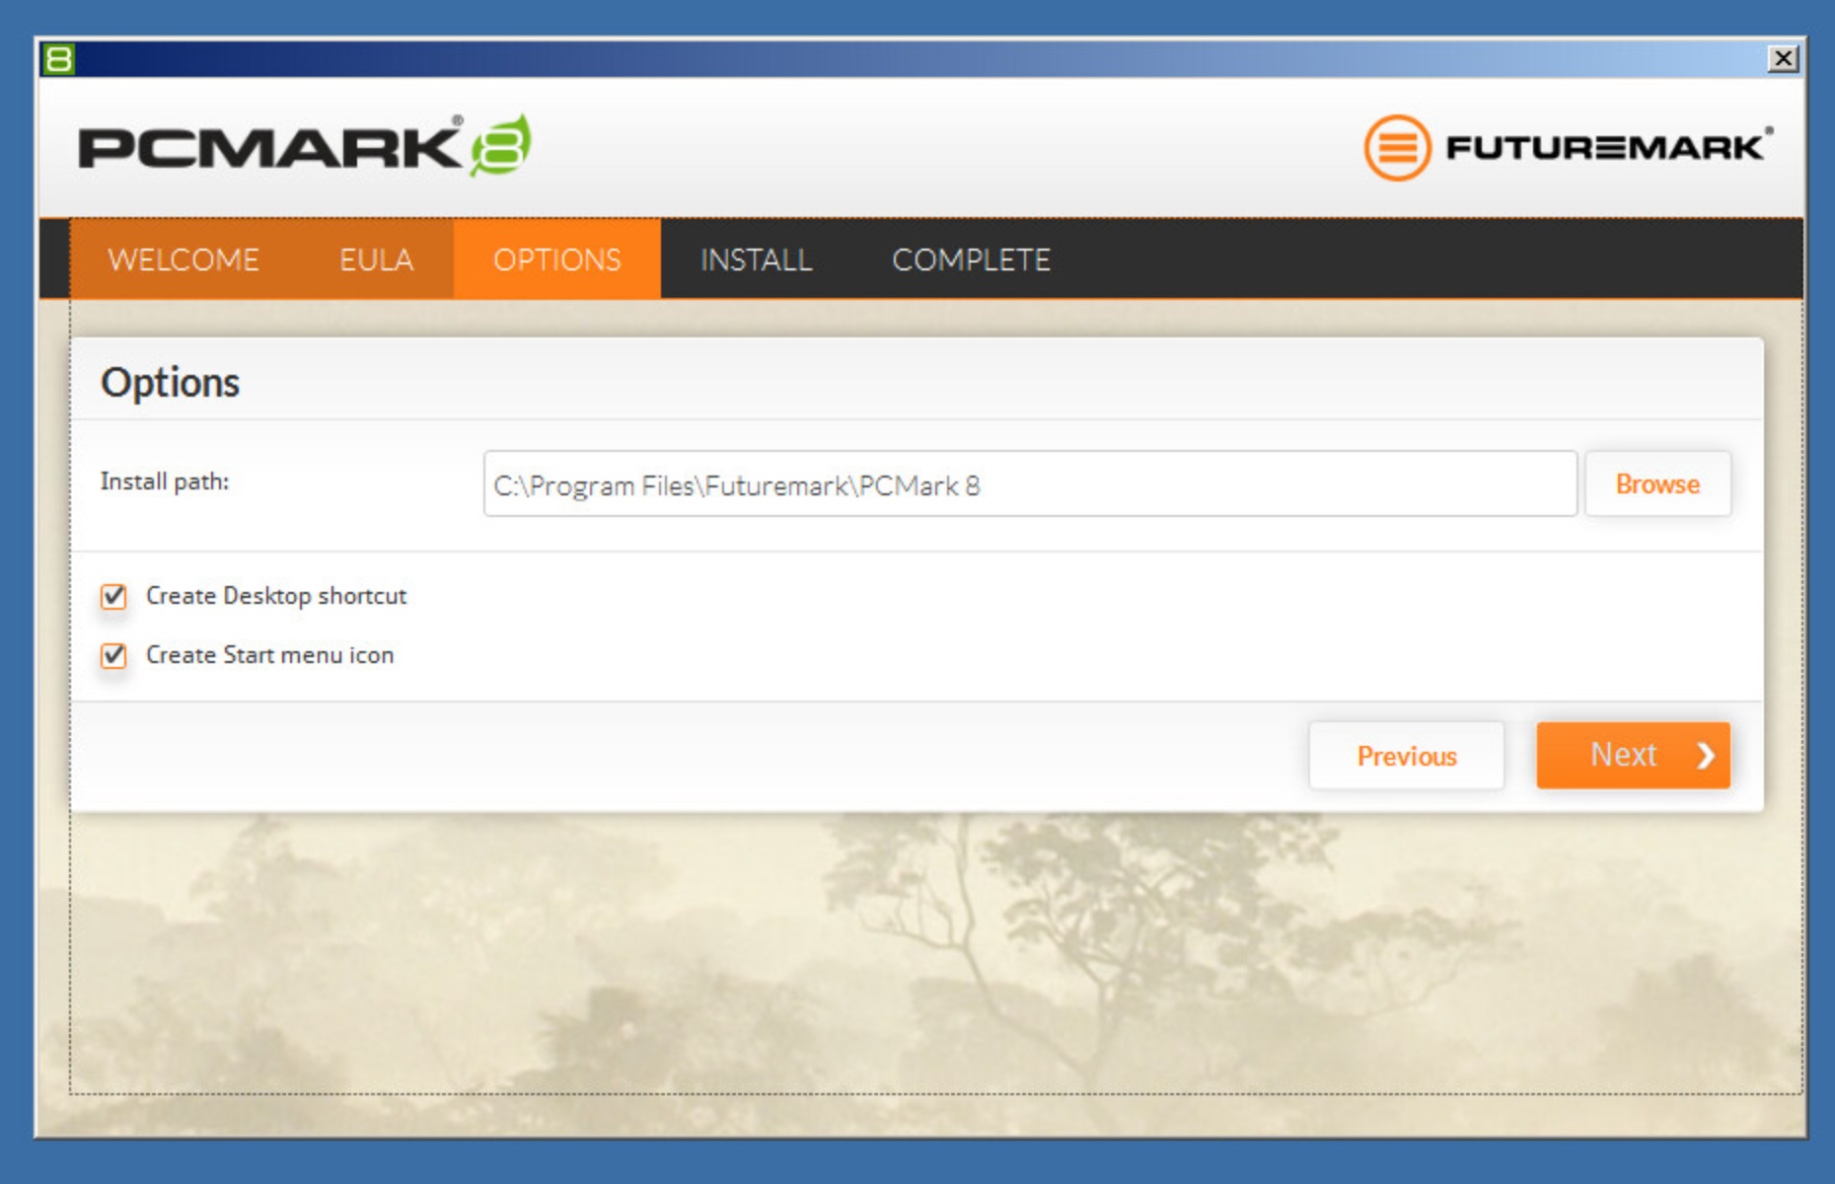Focus the Install path text field

point(1029,484)
